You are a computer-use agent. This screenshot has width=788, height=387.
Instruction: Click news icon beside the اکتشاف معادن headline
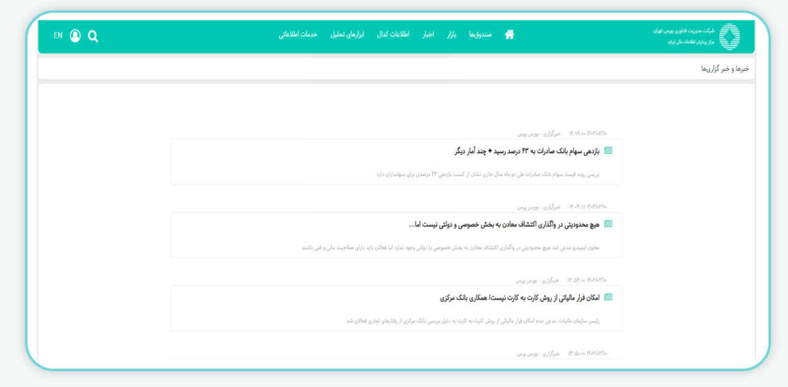(608, 224)
